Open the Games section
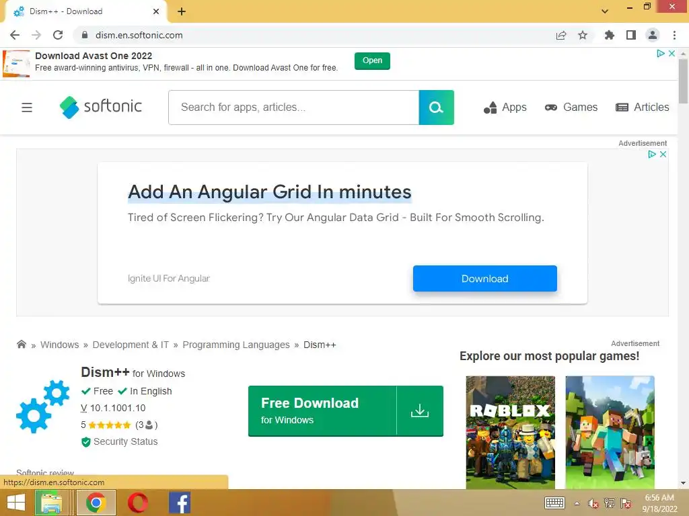 (x=571, y=107)
